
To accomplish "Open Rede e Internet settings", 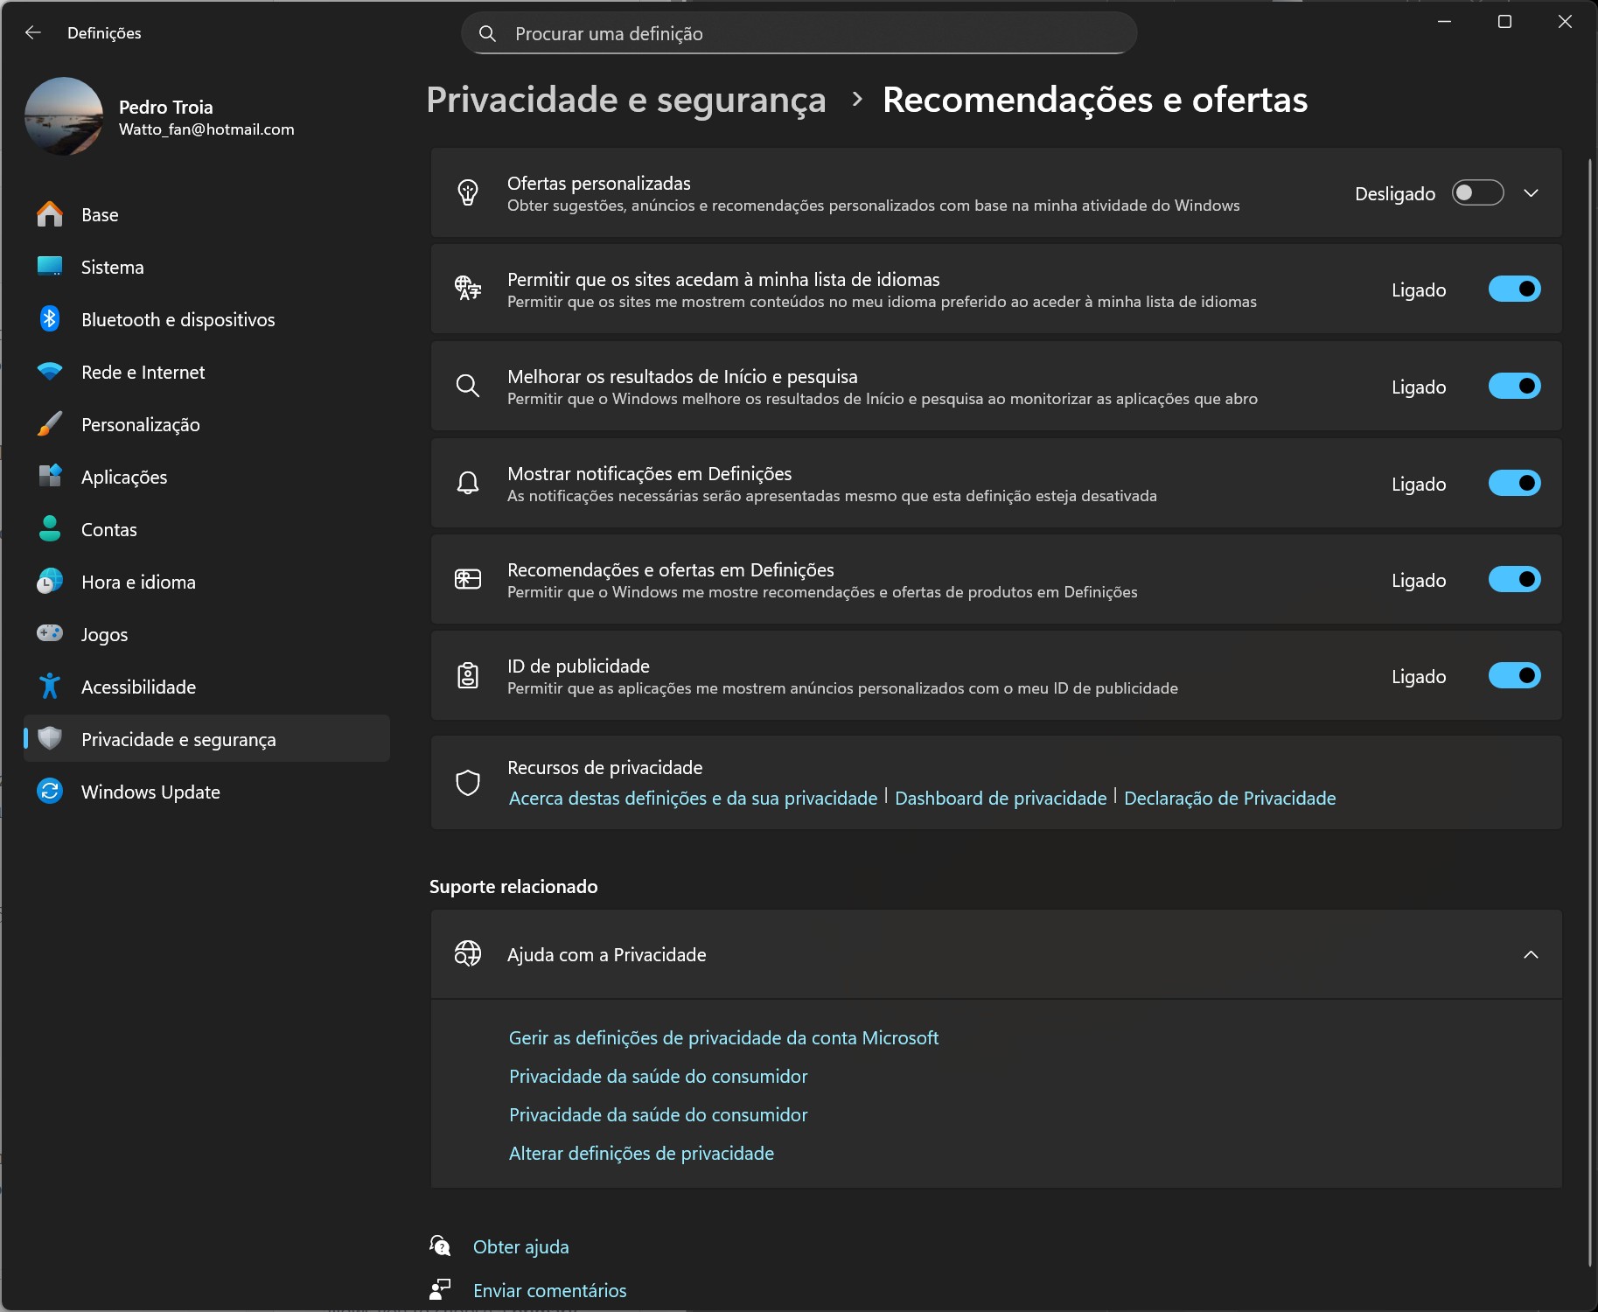I will point(144,372).
